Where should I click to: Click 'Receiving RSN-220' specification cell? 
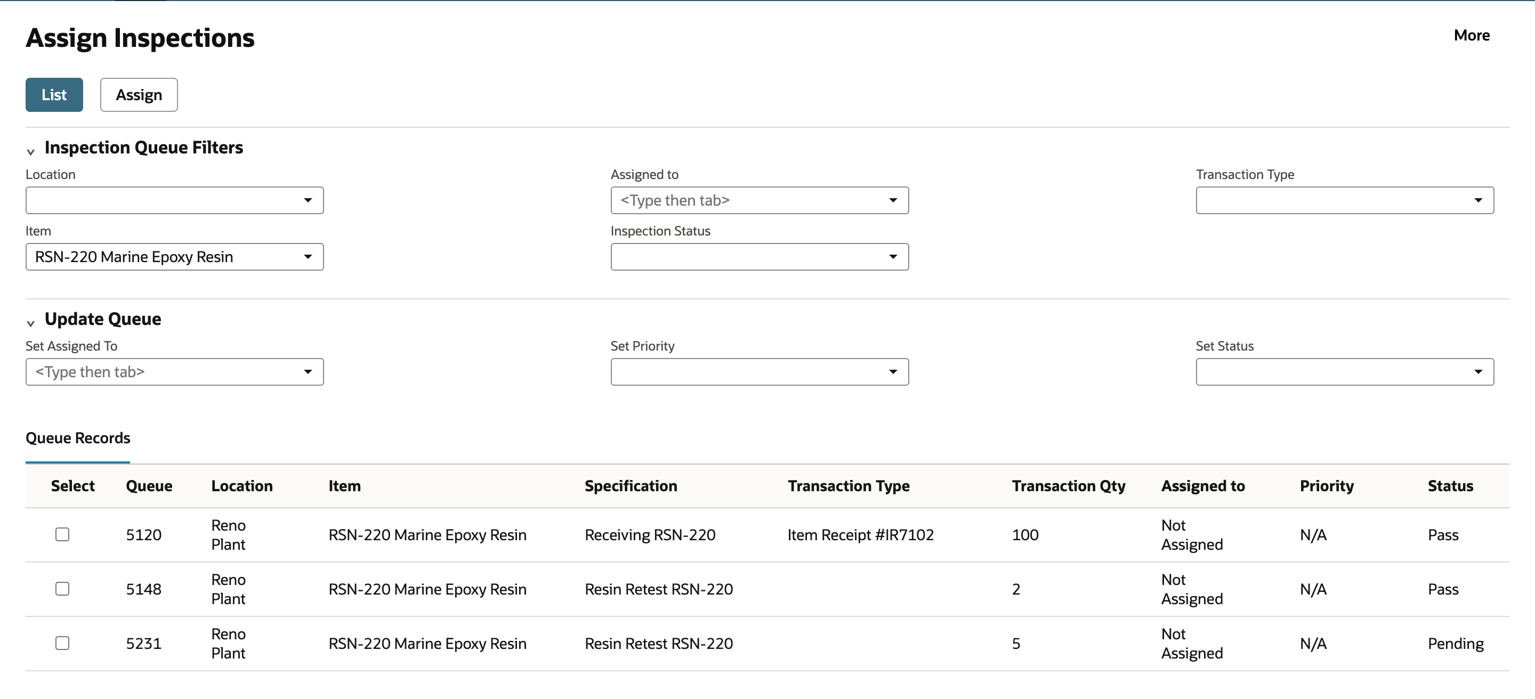coord(650,535)
